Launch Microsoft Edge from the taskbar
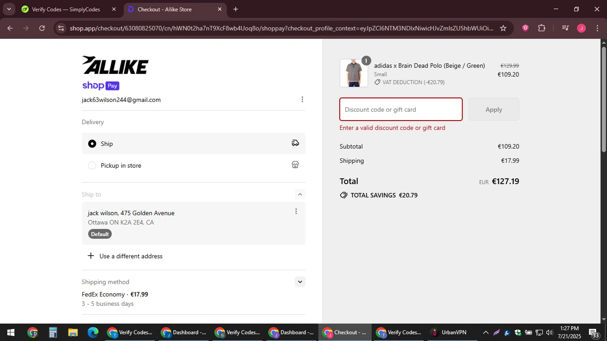Image resolution: width=607 pixels, height=341 pixels. [93, 333]
